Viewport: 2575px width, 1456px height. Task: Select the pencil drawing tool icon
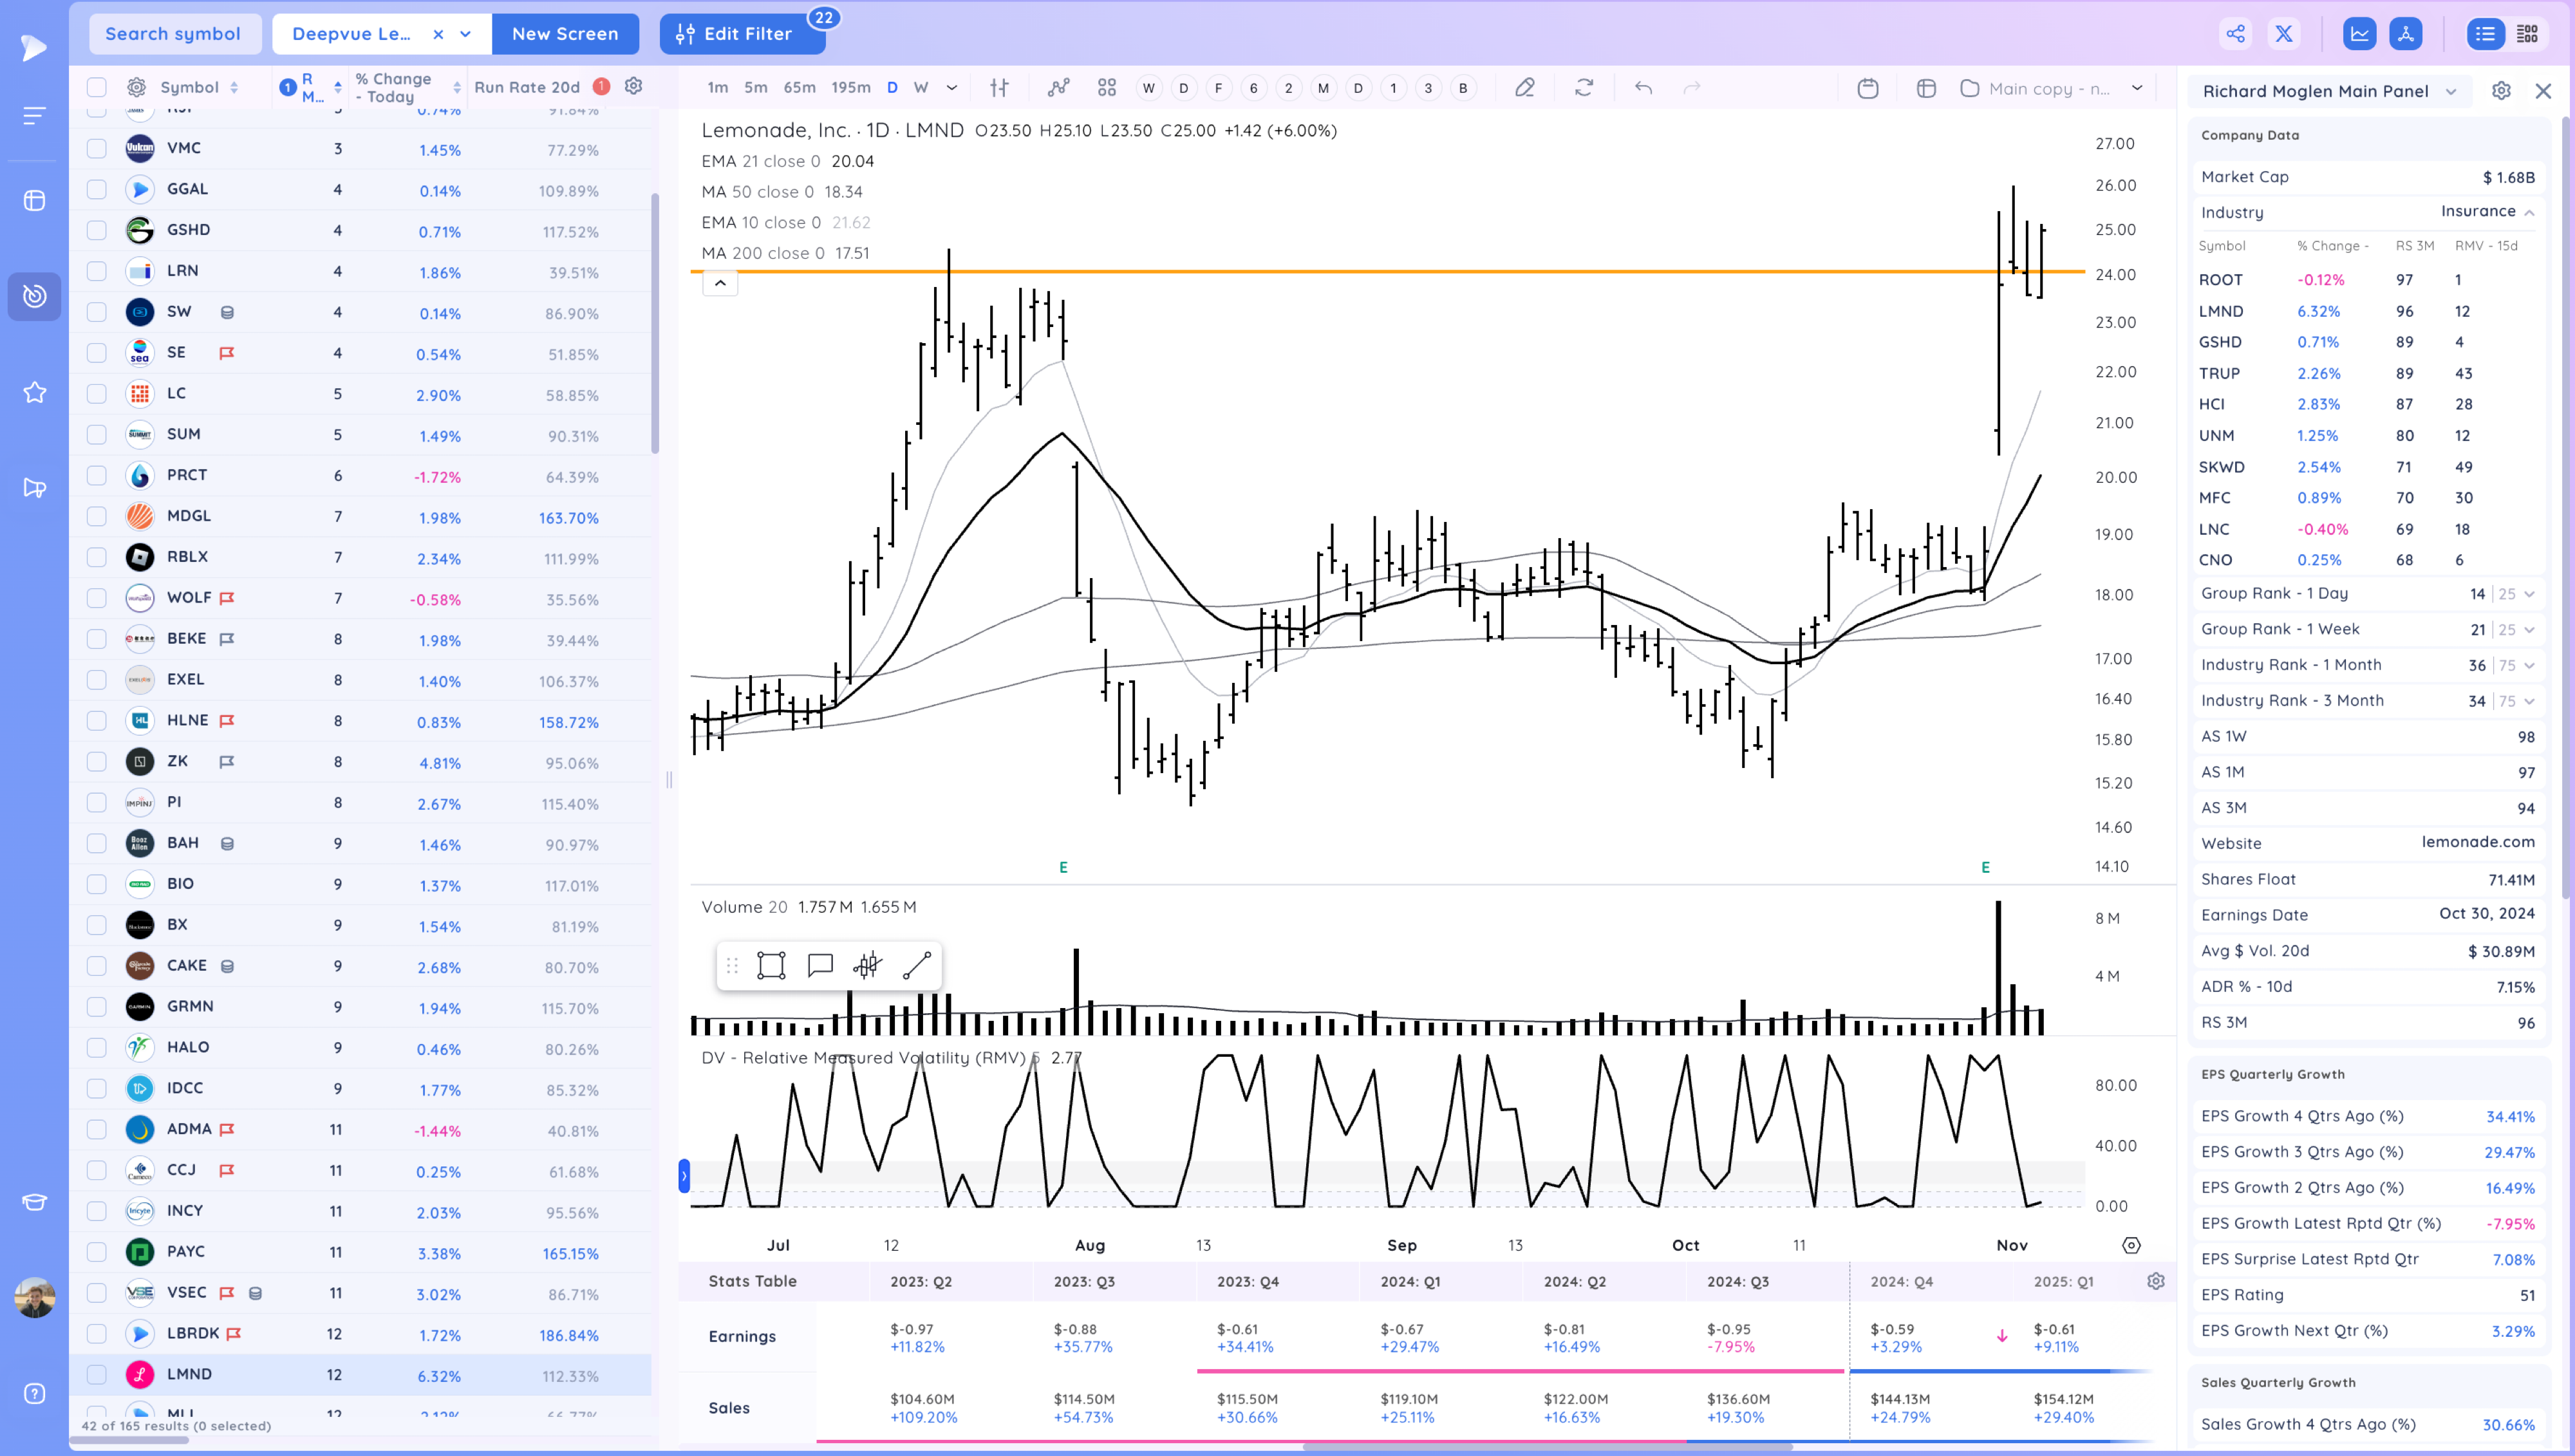coord(1524,88)
